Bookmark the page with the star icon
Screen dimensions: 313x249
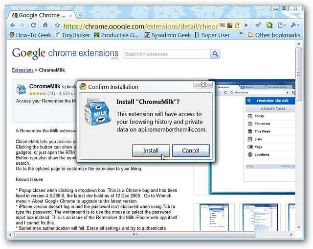click(57, 25)
